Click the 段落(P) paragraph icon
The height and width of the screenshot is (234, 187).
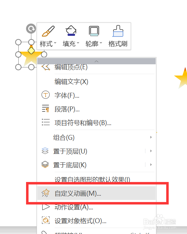click(x=45, y=109)
